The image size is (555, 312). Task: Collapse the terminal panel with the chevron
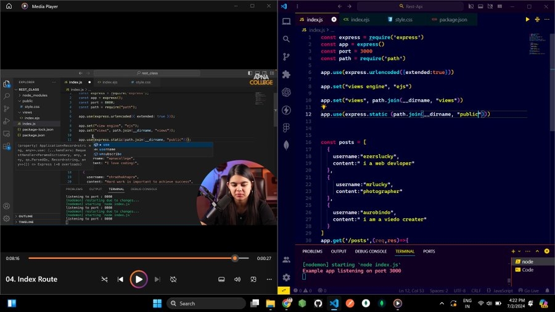pos(538,252)
